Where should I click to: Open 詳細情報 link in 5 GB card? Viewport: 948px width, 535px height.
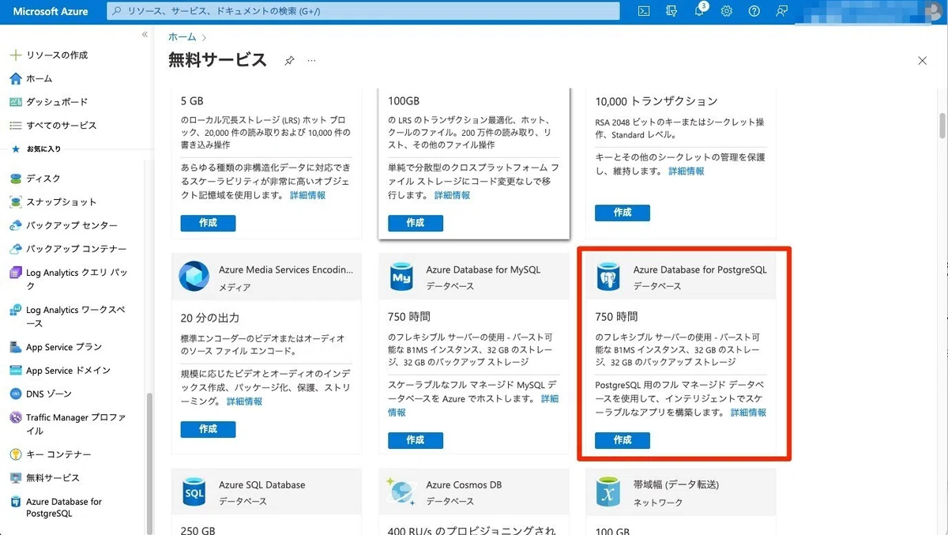point(307,195)
